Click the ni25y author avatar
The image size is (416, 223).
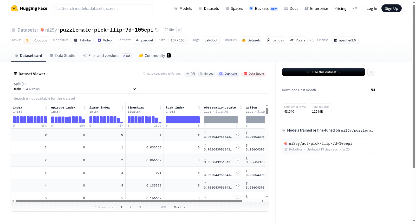[42, 30]
